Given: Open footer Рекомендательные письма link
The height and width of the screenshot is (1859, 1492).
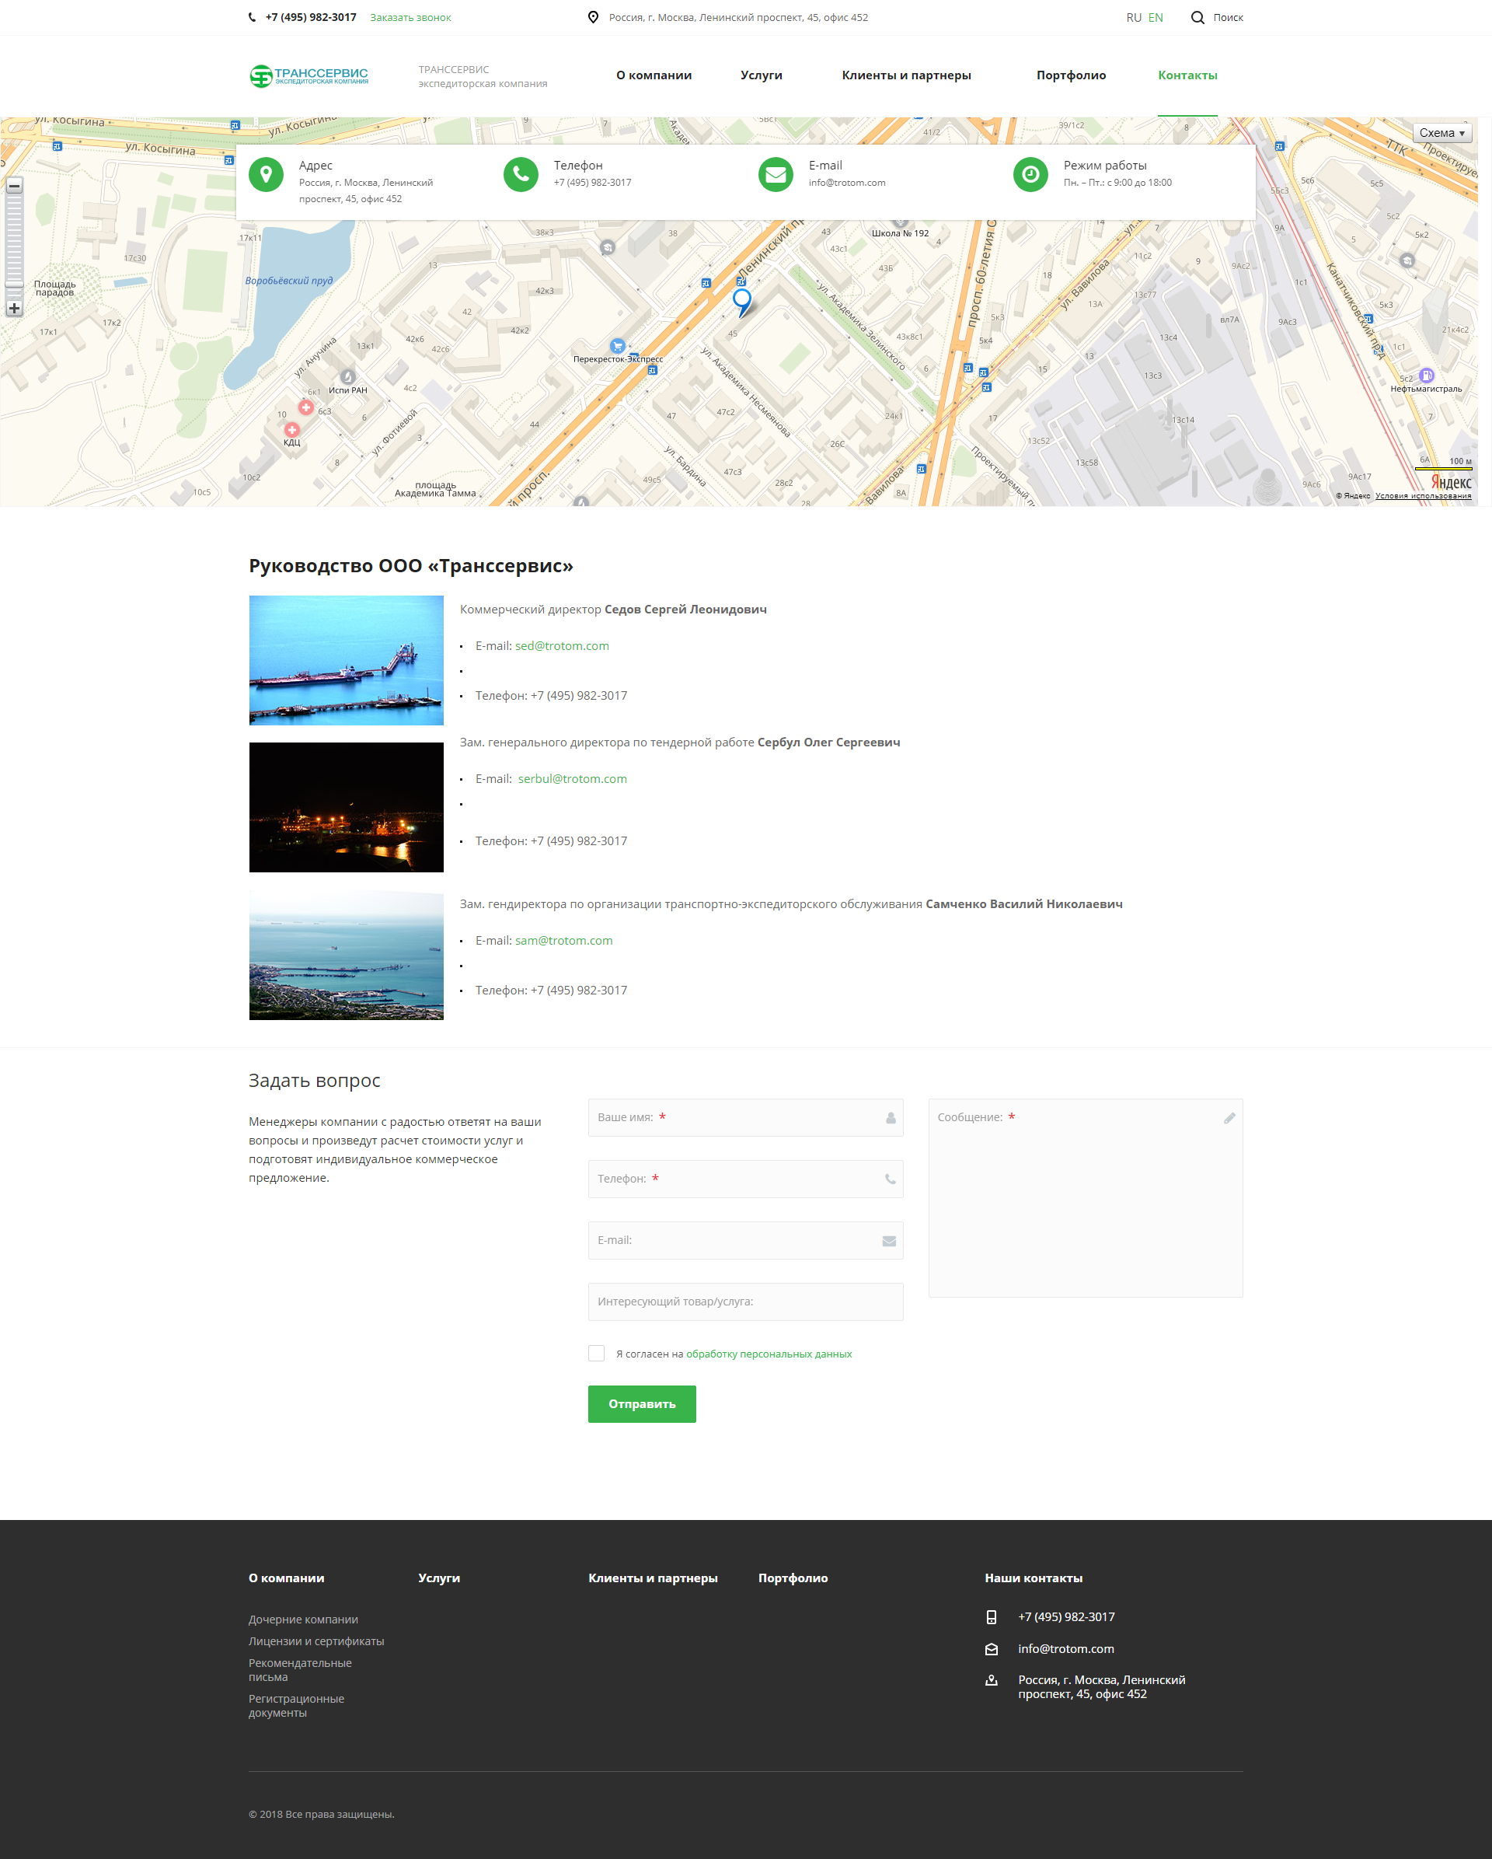Looking at the screenshot, I should 300,1670.
